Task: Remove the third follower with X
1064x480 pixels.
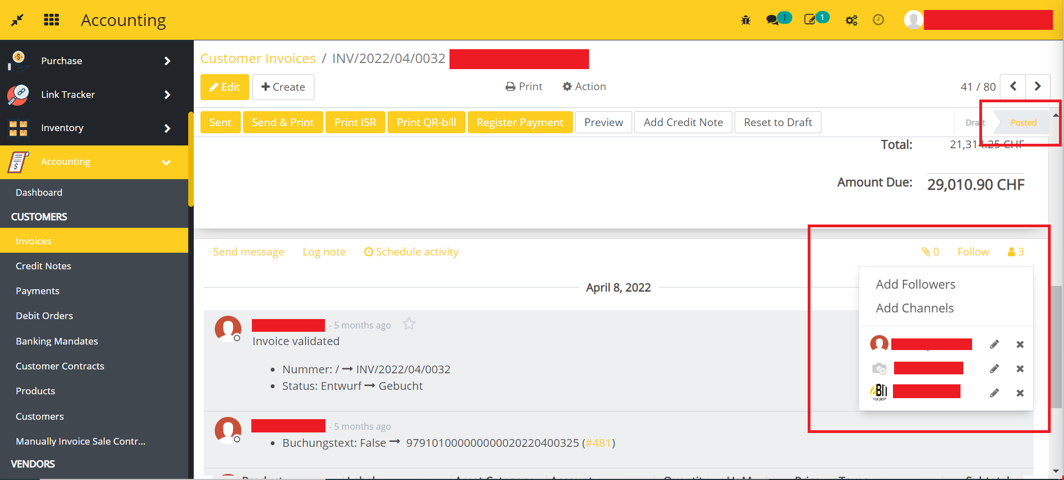Action: (x=1020, y=393)
